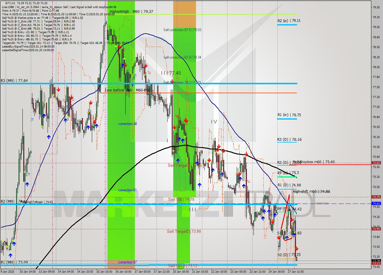Select 'Low before High M60-BOS' label
Image resolution: width=383 pixels, height=275 pixels.
[x=128, y=90]
